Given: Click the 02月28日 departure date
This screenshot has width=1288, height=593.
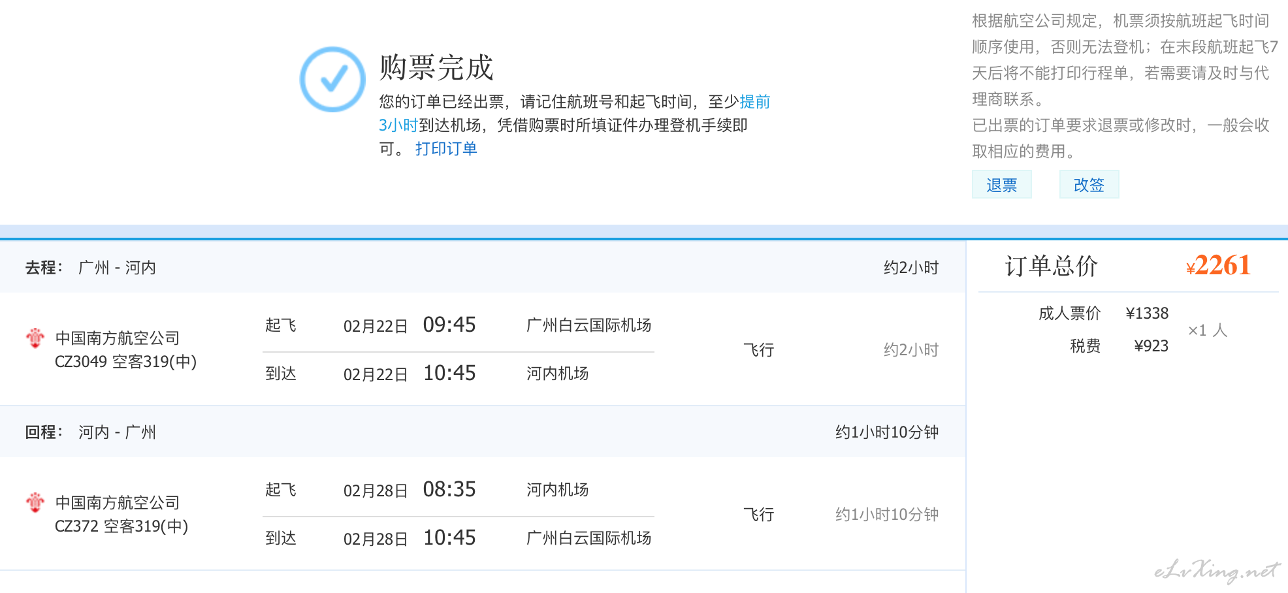Looking at the screenshot, I should [376, 490].
